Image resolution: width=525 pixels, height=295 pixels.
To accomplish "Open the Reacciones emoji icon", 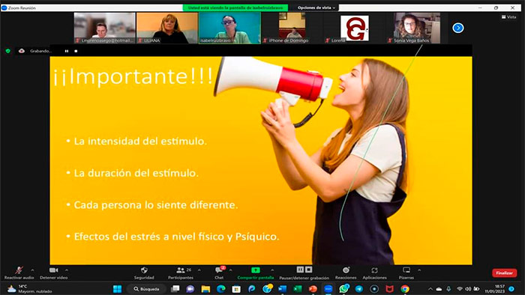I will tap(346, 270).
